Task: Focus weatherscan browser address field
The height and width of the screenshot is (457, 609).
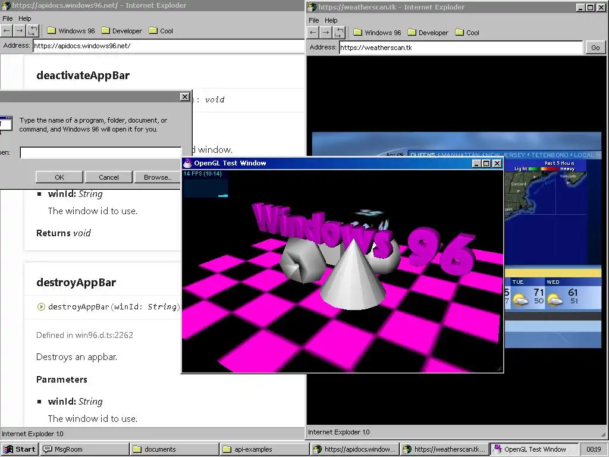Action: (x=461, y=48)
